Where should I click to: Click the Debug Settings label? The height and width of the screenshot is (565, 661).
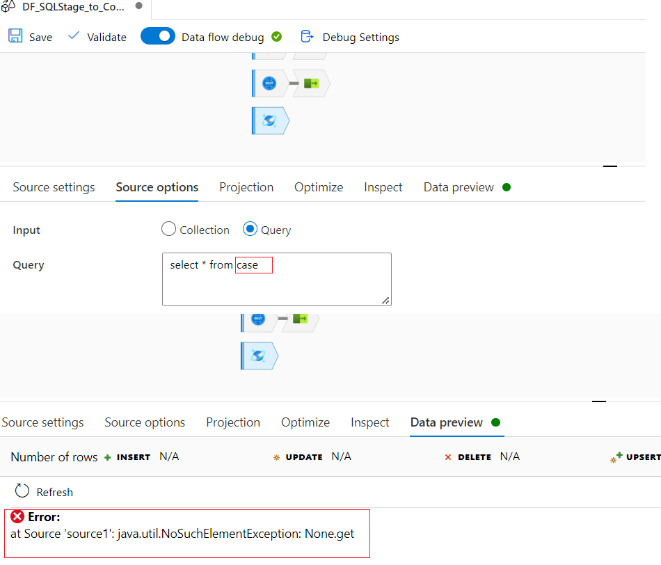361,38
